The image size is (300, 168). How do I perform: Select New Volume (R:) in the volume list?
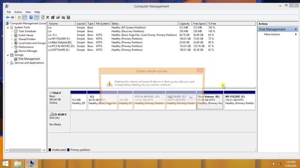131,42
